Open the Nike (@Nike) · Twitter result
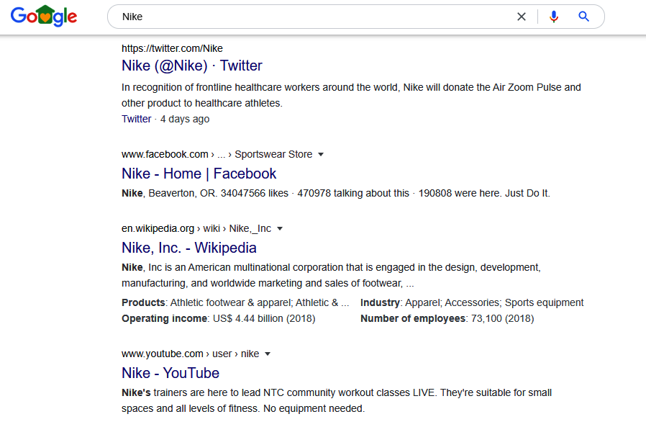This screenshot has height=427, width=646. tap(191, 66)
